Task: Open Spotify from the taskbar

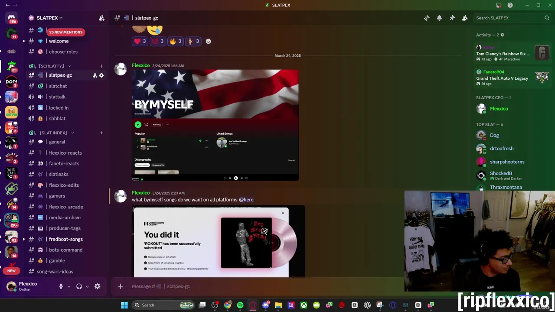Action: point(240,305)
